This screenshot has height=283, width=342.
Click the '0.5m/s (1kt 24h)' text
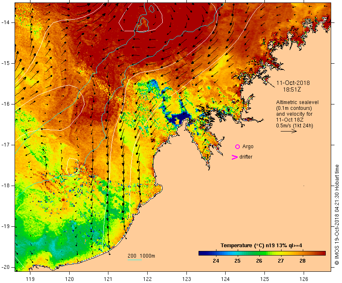pyautogui.click(x=294, y=126)
